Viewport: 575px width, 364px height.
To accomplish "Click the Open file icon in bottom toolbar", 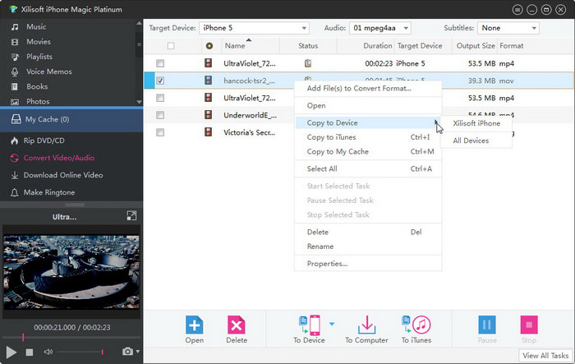I will tap(194, 325).
